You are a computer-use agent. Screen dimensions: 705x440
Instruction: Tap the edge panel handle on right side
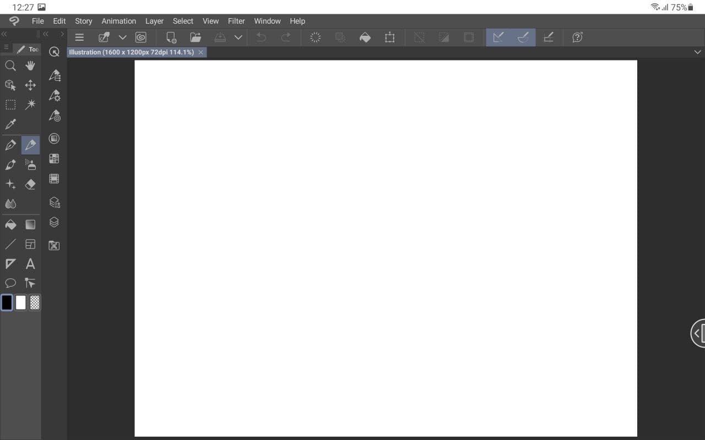point(698,333)
